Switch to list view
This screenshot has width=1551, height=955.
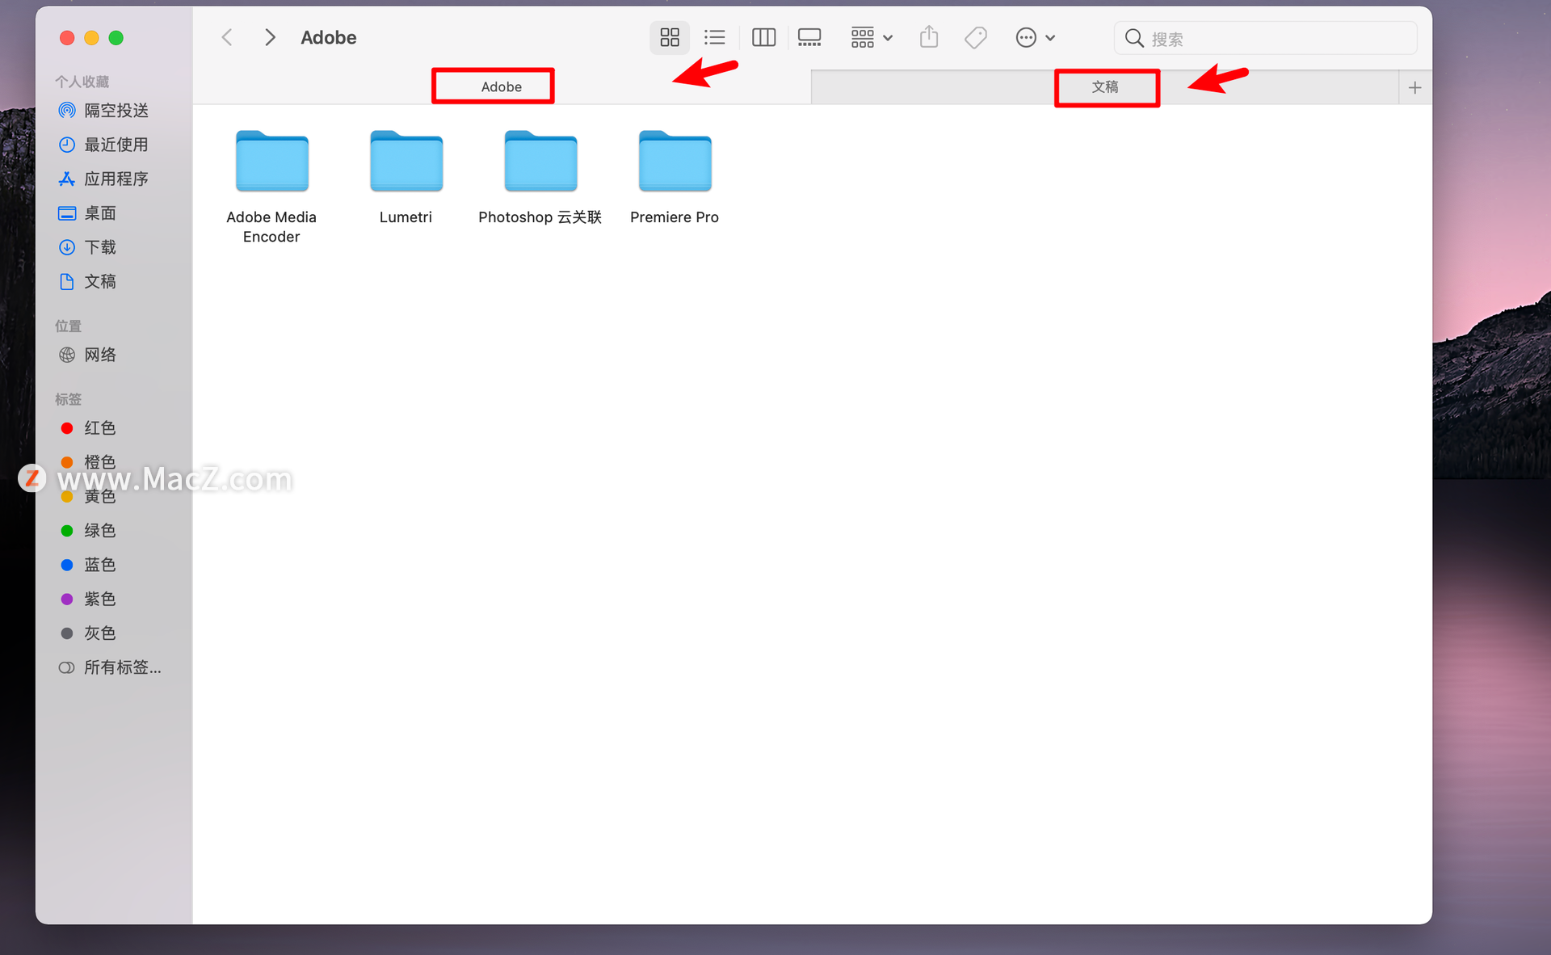point(714,38)
